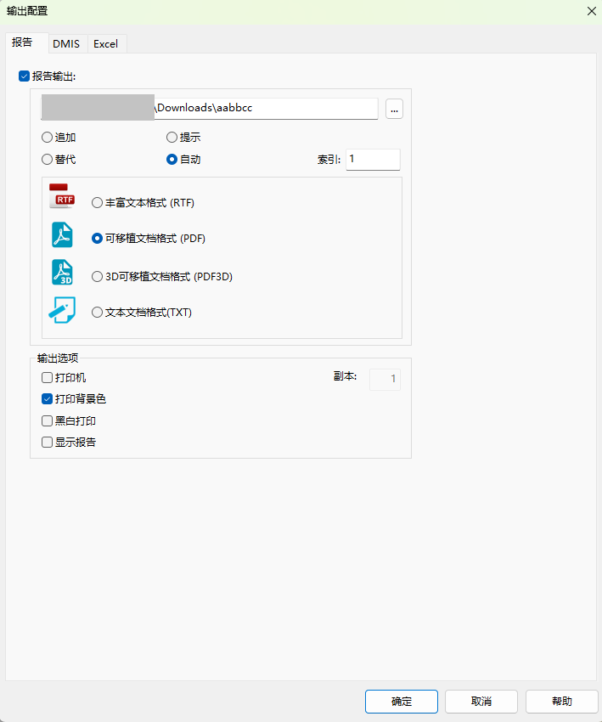The image size is (602, 722).
Task: Click the PDF document format icon
Action: tap(62, 234)
